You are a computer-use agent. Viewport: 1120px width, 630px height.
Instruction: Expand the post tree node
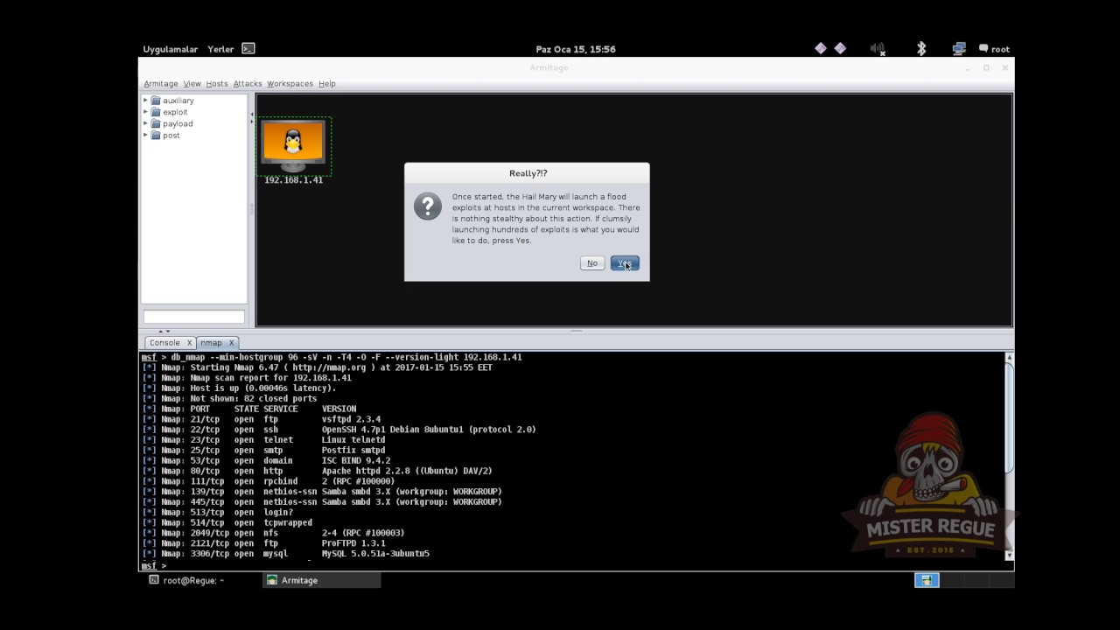(145, 135)
